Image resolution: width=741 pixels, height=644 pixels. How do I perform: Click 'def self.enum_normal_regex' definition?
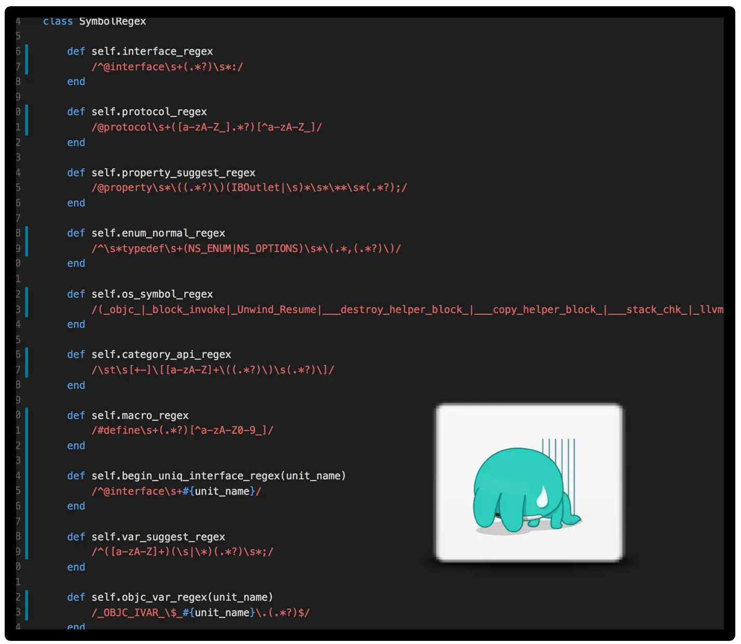coord(146,233)
